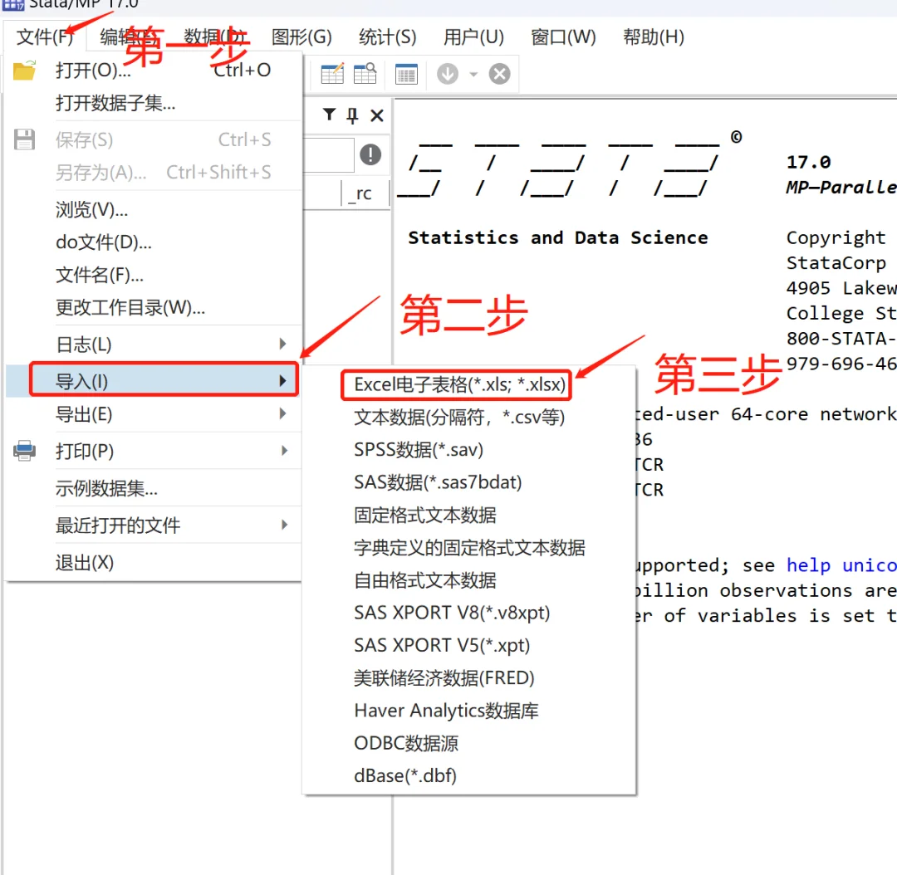Image resolution: width=897 pixels, height=875 pixels.
Task: Choose do文件(D)... menu entry
Action: [154, 242]
